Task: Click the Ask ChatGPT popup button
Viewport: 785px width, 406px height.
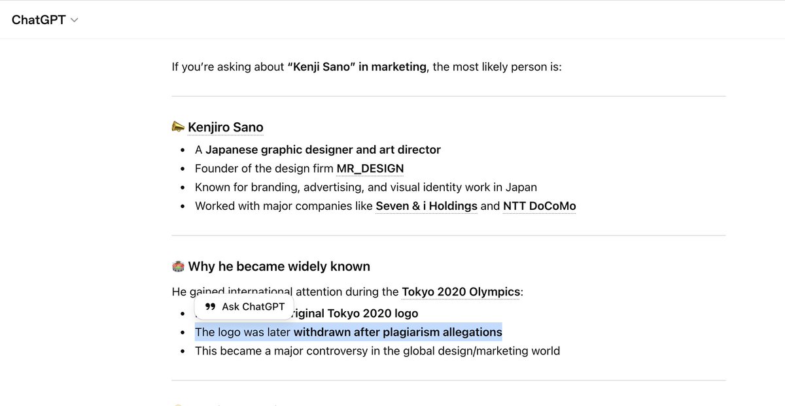Action: pyautogui.click(x=244, y=307)
